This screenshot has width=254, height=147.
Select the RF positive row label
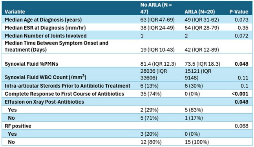pos(18,126)
